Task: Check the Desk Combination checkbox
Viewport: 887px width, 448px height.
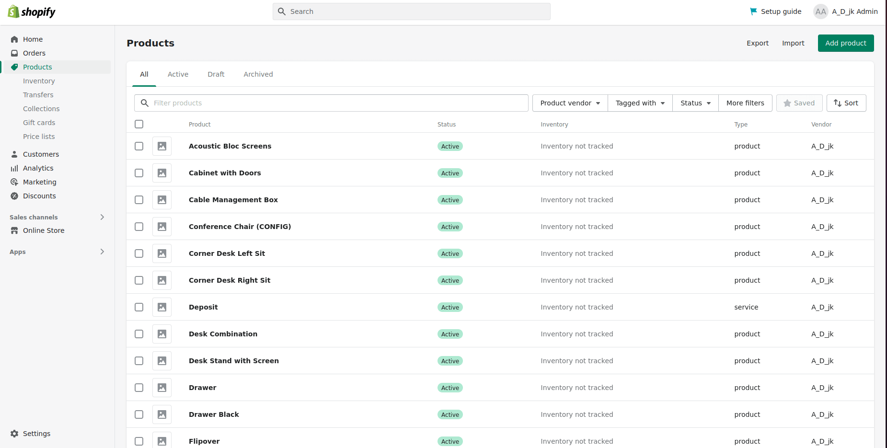Action: click(139, 334)
